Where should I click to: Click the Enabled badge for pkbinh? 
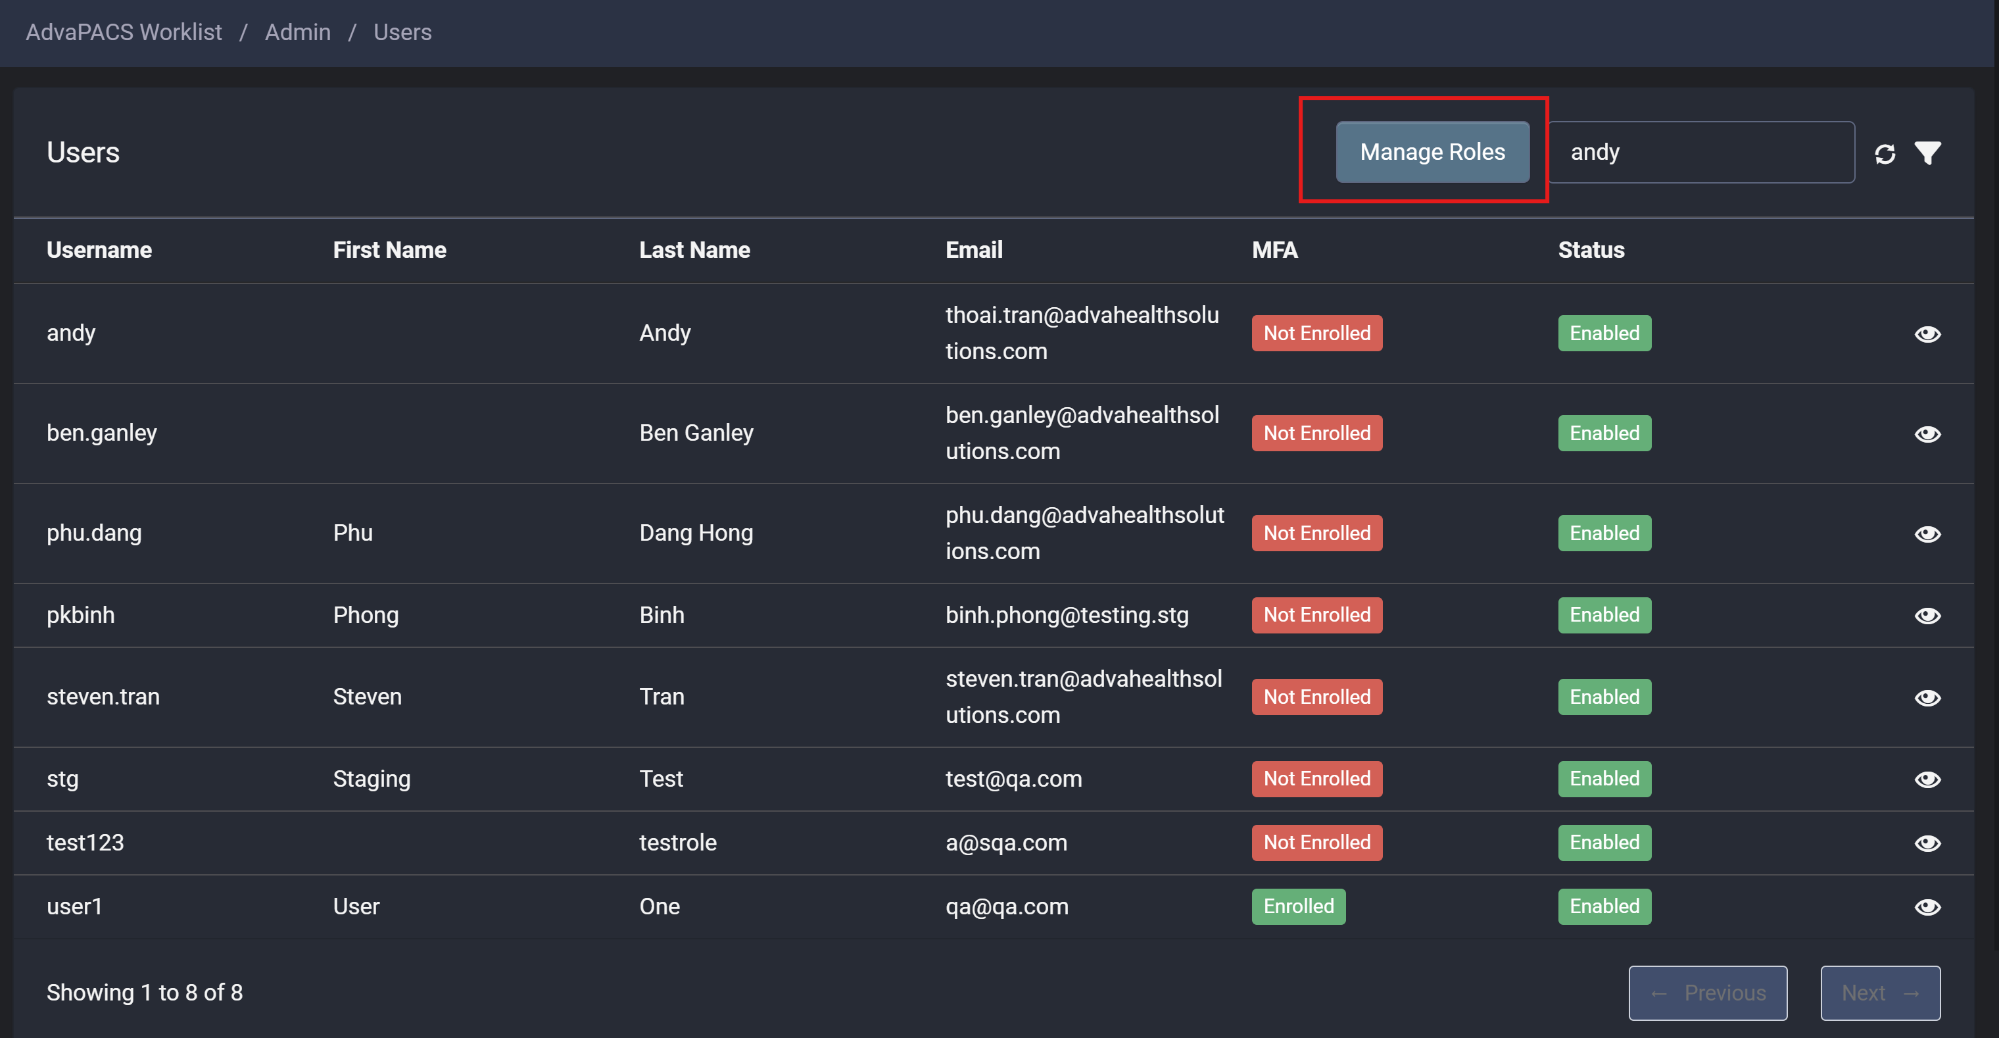click(x=1604, y=615)
